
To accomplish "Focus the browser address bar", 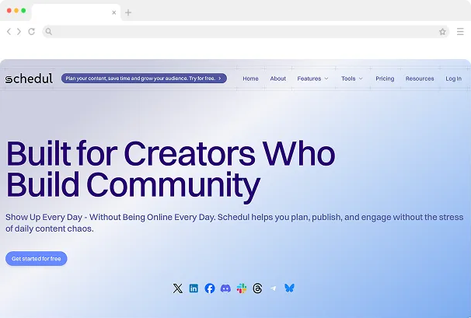I will click(246, 32).
